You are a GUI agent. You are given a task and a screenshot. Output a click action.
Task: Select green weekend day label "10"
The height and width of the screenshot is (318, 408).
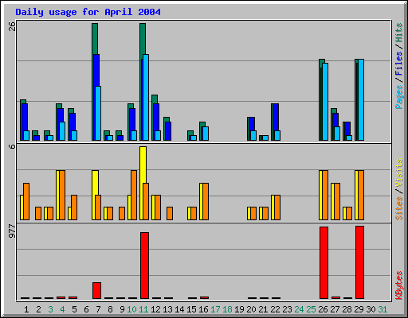(131, 309)
